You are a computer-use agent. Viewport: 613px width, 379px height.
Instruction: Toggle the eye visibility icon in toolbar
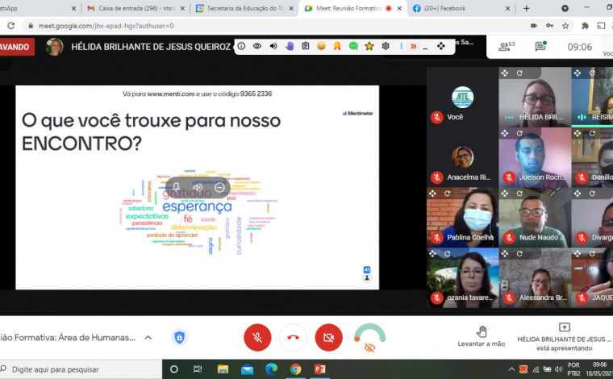click(x=256, y=46)
